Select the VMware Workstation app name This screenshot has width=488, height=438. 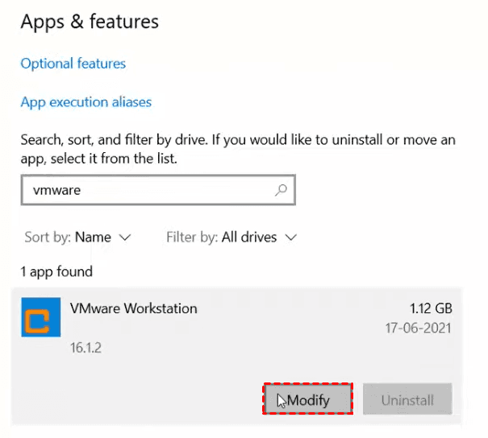pyautogui.click(x=134, y=308)
